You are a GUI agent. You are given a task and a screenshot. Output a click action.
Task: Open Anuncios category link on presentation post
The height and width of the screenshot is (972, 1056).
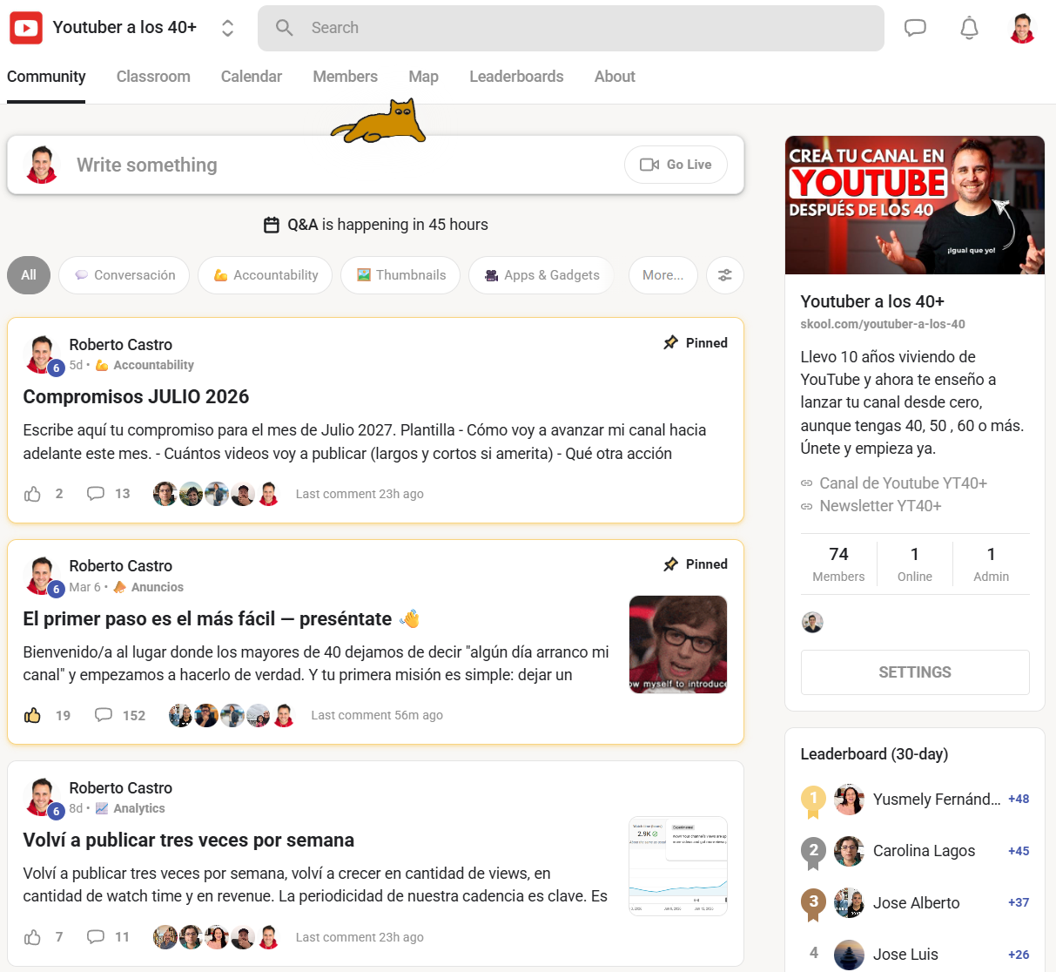pyautogui.click(x=149, y=587)
